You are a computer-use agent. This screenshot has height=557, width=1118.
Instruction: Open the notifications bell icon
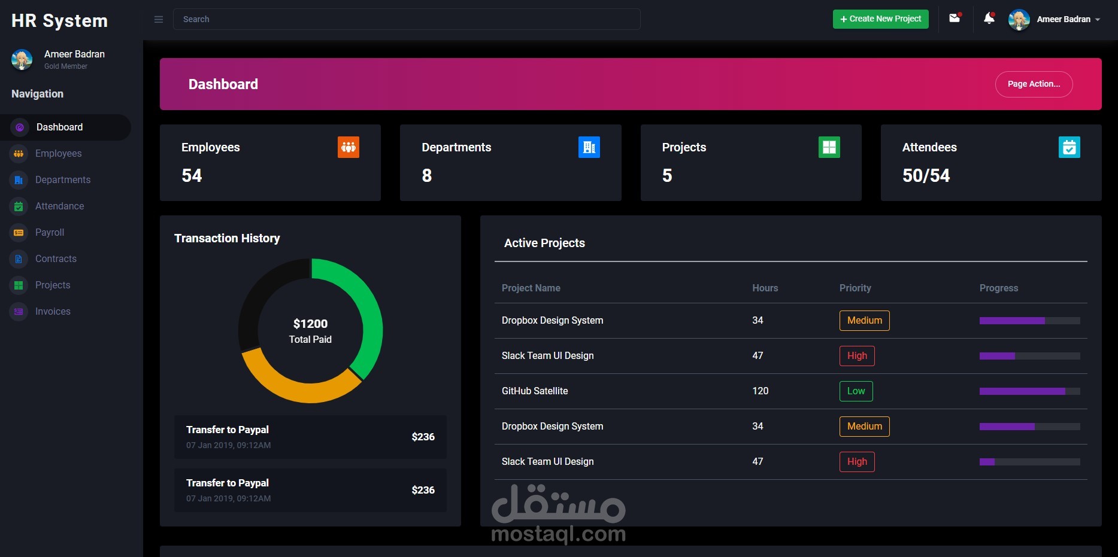989,19
